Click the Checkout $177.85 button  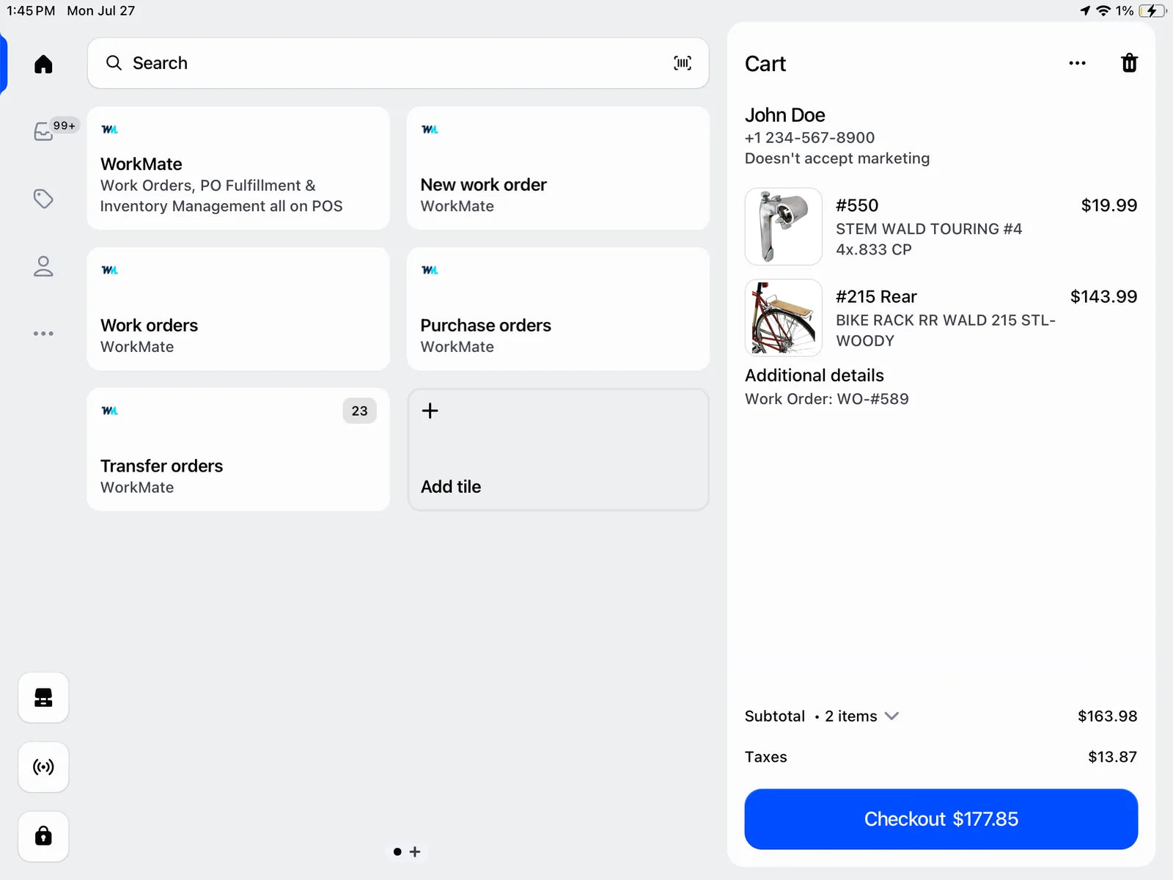point(941,819)
